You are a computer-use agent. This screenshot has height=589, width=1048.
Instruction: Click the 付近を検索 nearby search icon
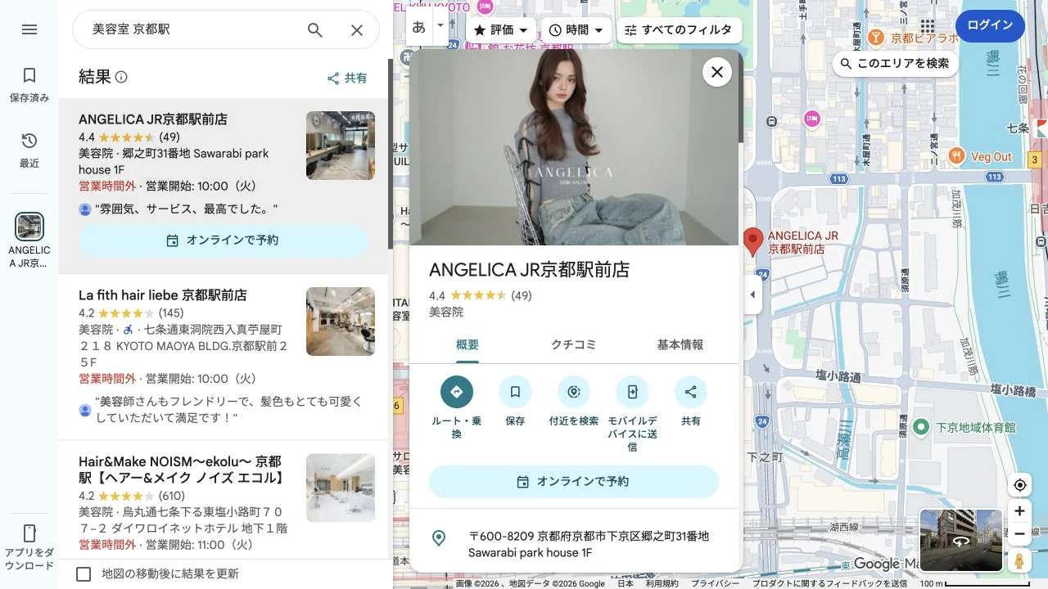pyautogui.click(x=574, y=392)
